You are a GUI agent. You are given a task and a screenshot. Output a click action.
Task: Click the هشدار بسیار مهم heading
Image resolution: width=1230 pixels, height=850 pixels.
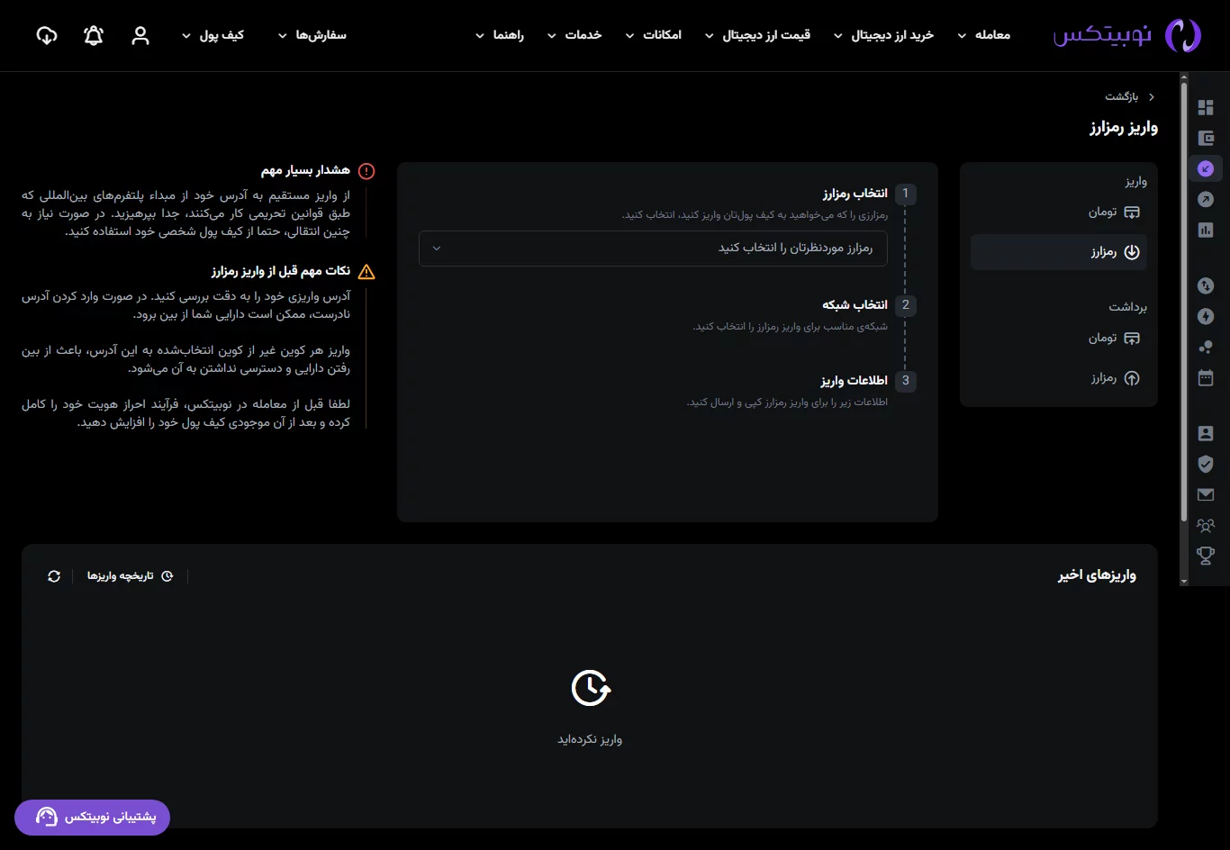[305, 171]
